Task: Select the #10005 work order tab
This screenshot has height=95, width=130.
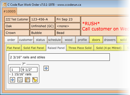Action: click(x=9, y=11)
